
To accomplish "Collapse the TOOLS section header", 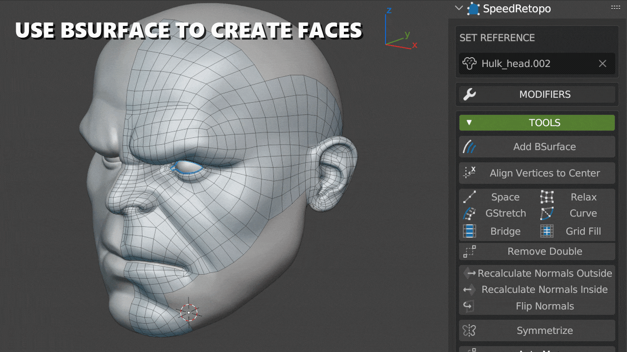I will (x=468, y=123).
